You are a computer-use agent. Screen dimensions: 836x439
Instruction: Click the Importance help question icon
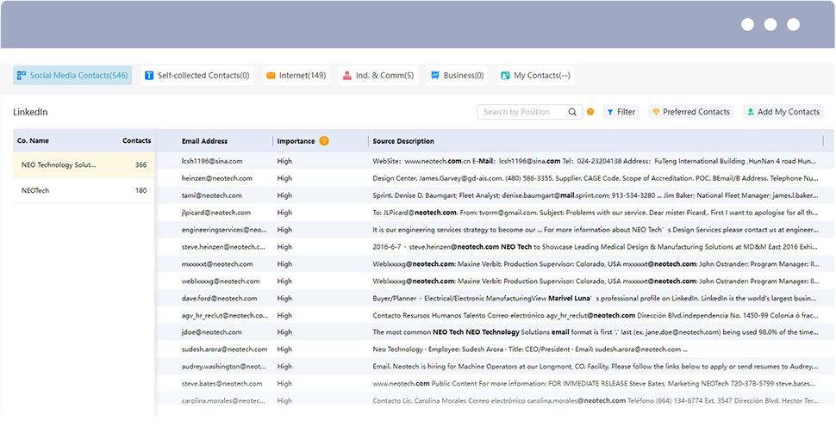point(324,141)
